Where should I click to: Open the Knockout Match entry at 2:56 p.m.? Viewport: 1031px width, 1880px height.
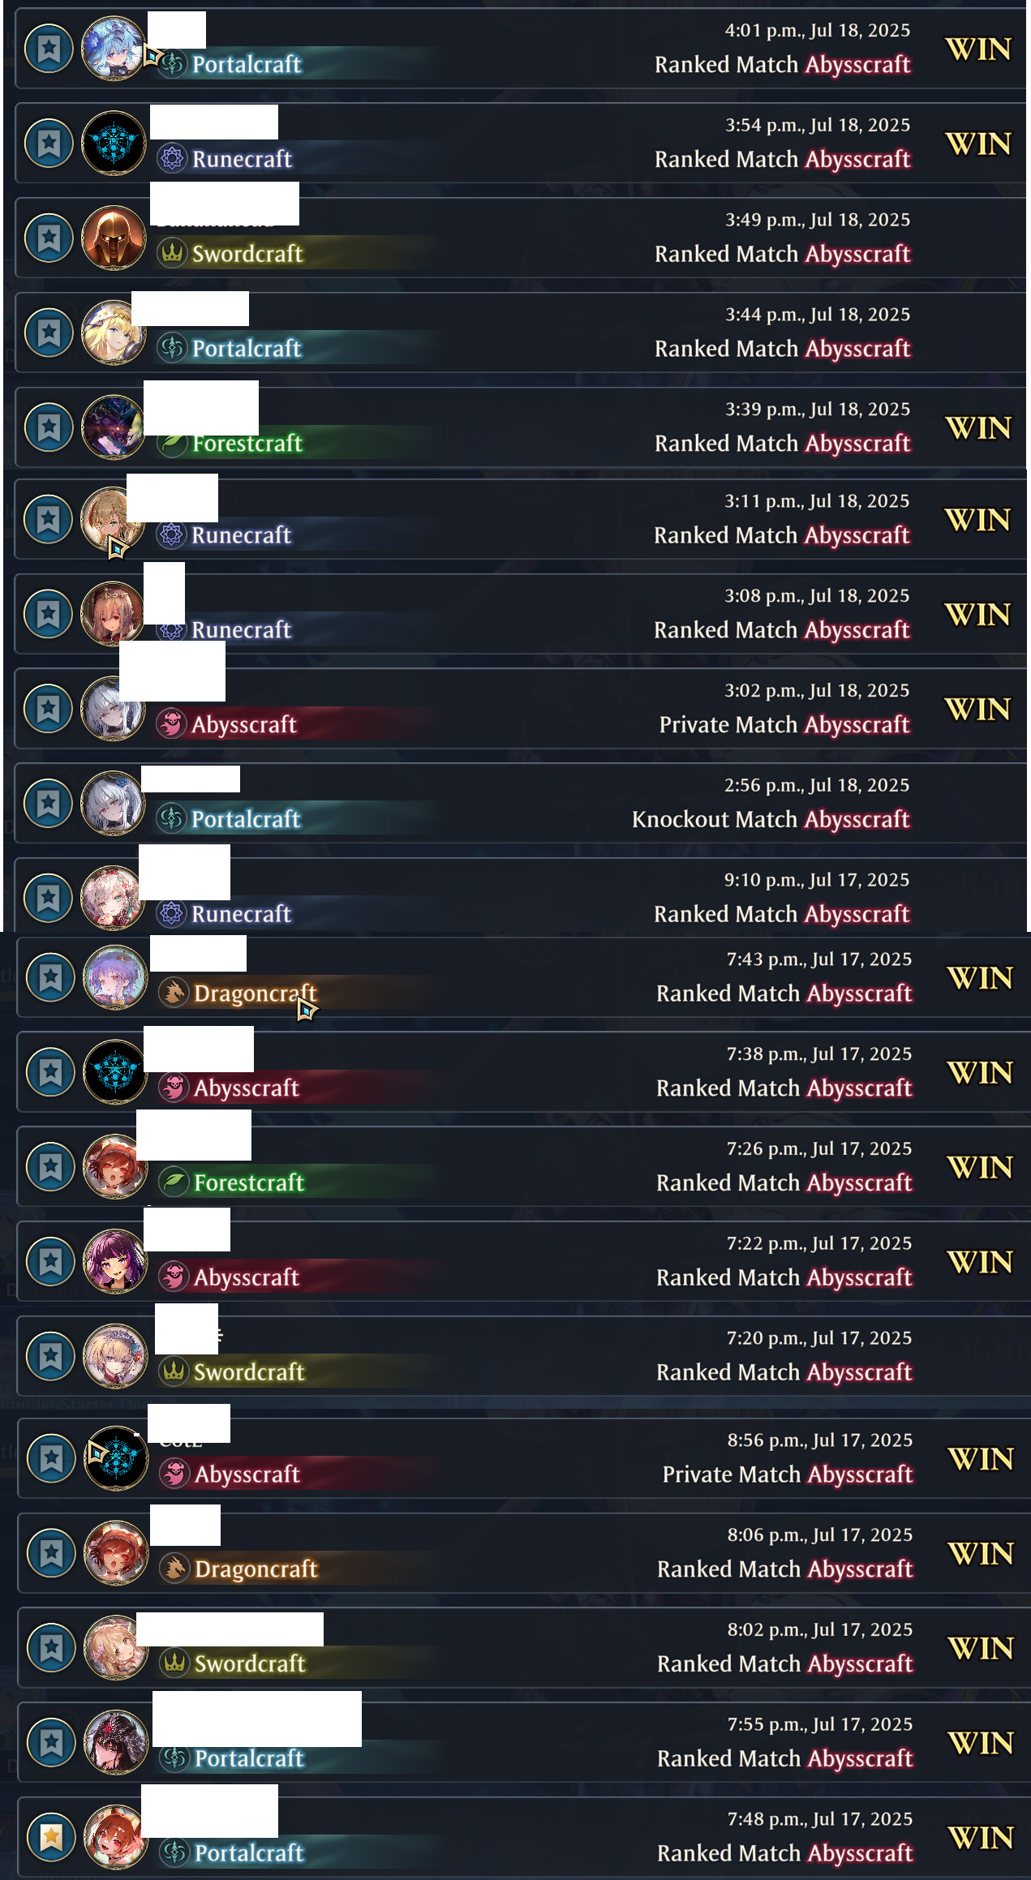[521, 804]
